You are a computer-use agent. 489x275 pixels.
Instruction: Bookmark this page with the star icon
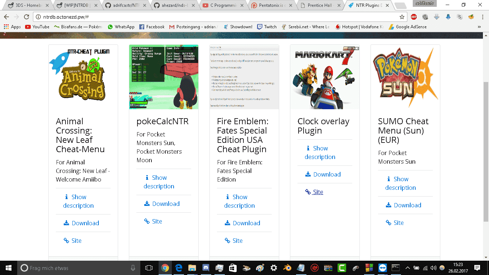(x=402, y=17)
